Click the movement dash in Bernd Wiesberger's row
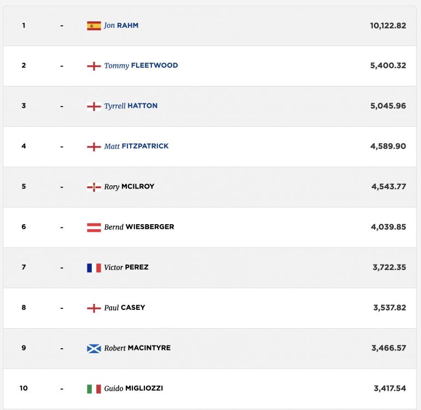Screen dimensions: 421x410 pyautogui.click(x=62, y=227)
